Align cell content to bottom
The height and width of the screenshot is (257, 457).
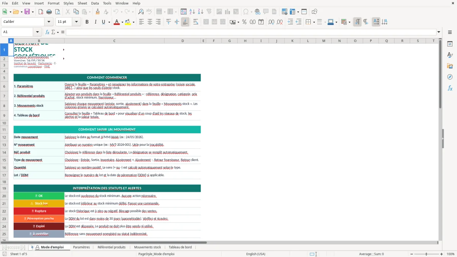click(x=185, y=22)
